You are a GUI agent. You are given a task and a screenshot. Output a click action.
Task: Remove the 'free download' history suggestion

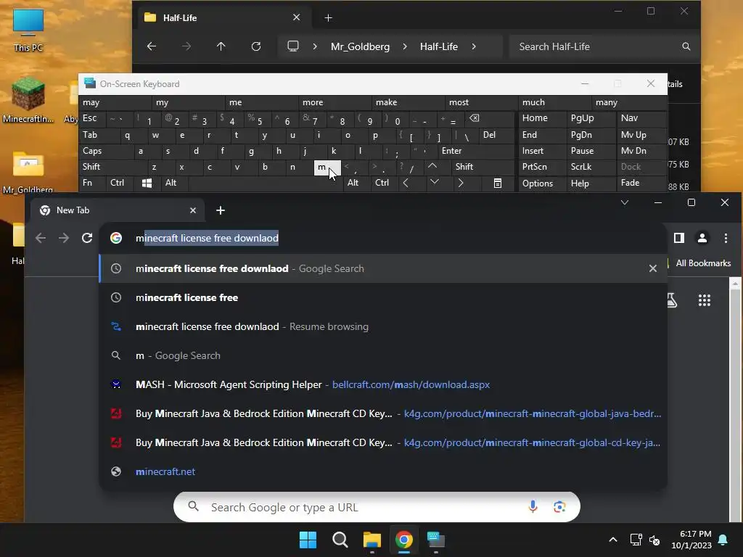[x=652, y=268]
